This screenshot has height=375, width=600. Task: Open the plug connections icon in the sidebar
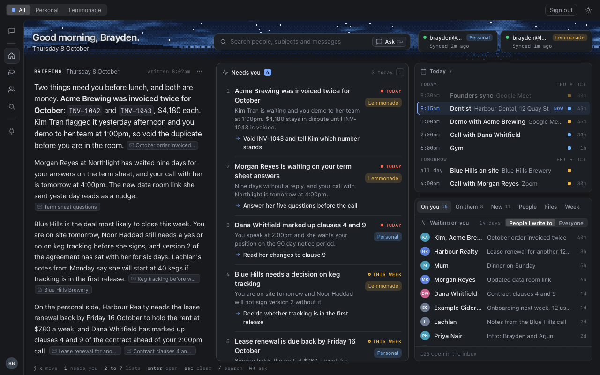coord(12,131)
